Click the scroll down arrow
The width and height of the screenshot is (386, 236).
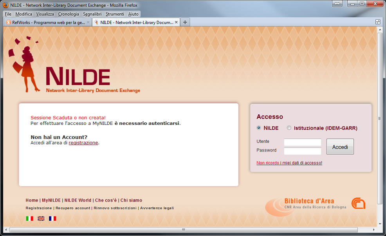point(380,224)
